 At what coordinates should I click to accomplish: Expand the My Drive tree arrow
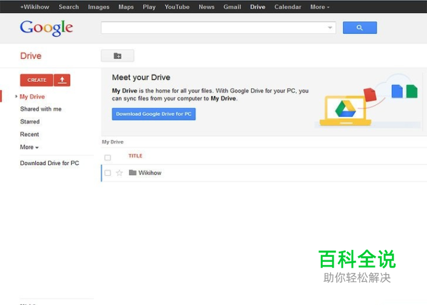coord(16,96)
